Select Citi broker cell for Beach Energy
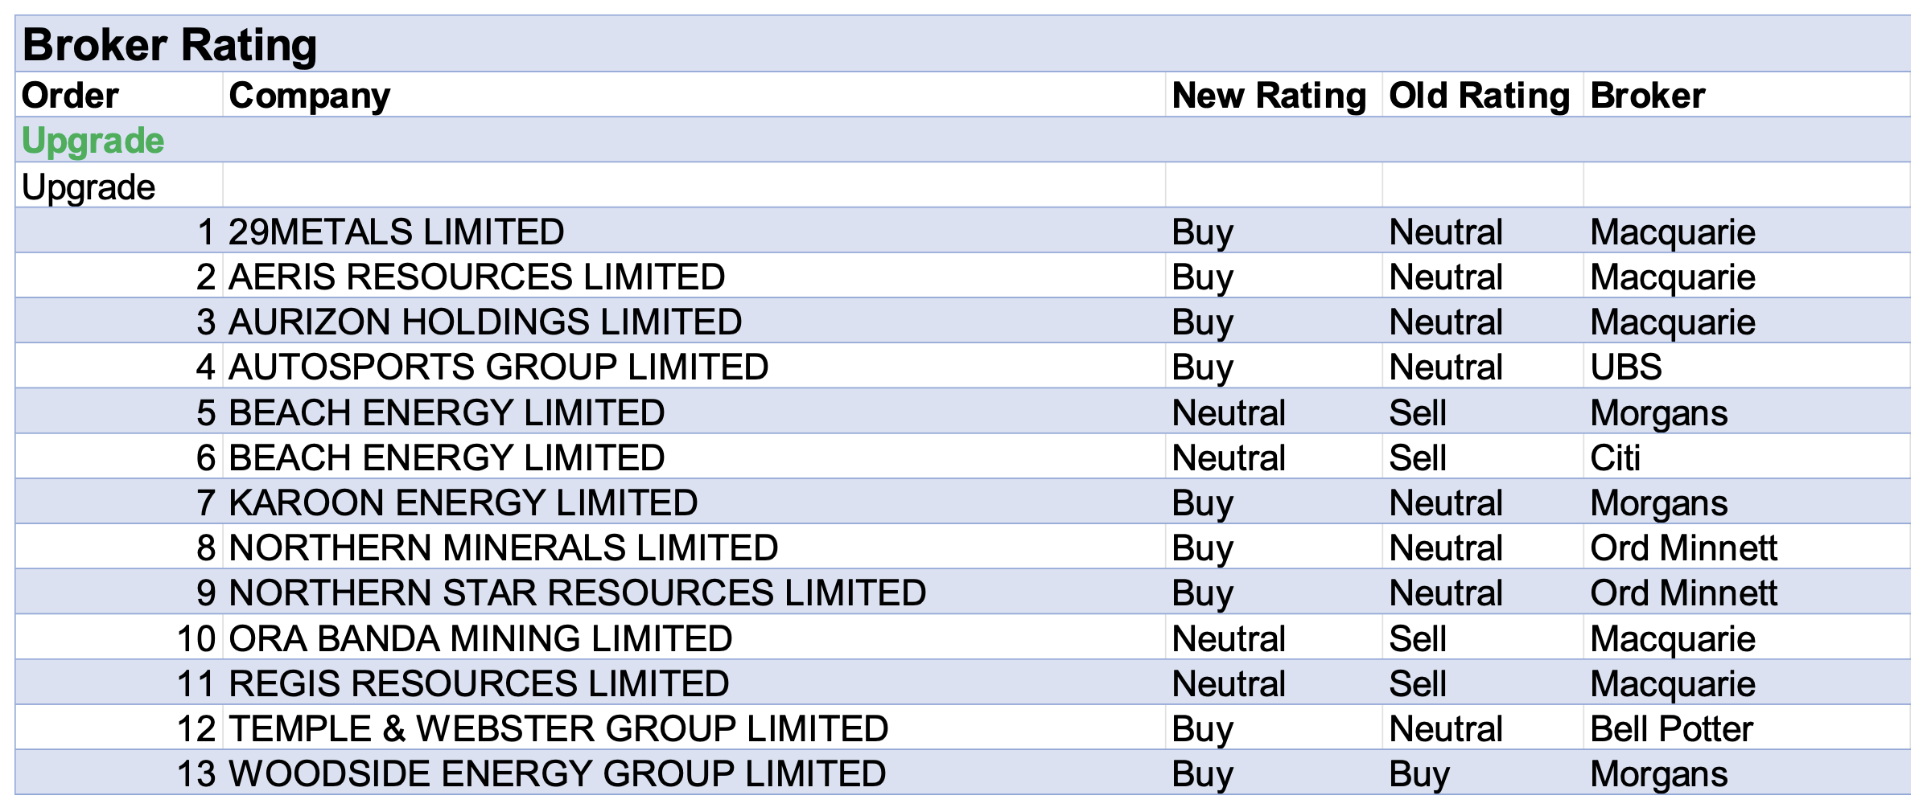Viewport: 1923px width, 812px height. point(1614,457)
